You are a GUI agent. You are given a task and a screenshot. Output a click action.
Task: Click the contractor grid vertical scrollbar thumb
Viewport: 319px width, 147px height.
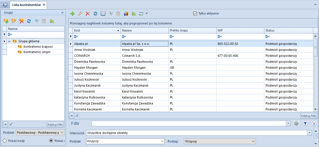pyautogui.click(x=315, y=47)
